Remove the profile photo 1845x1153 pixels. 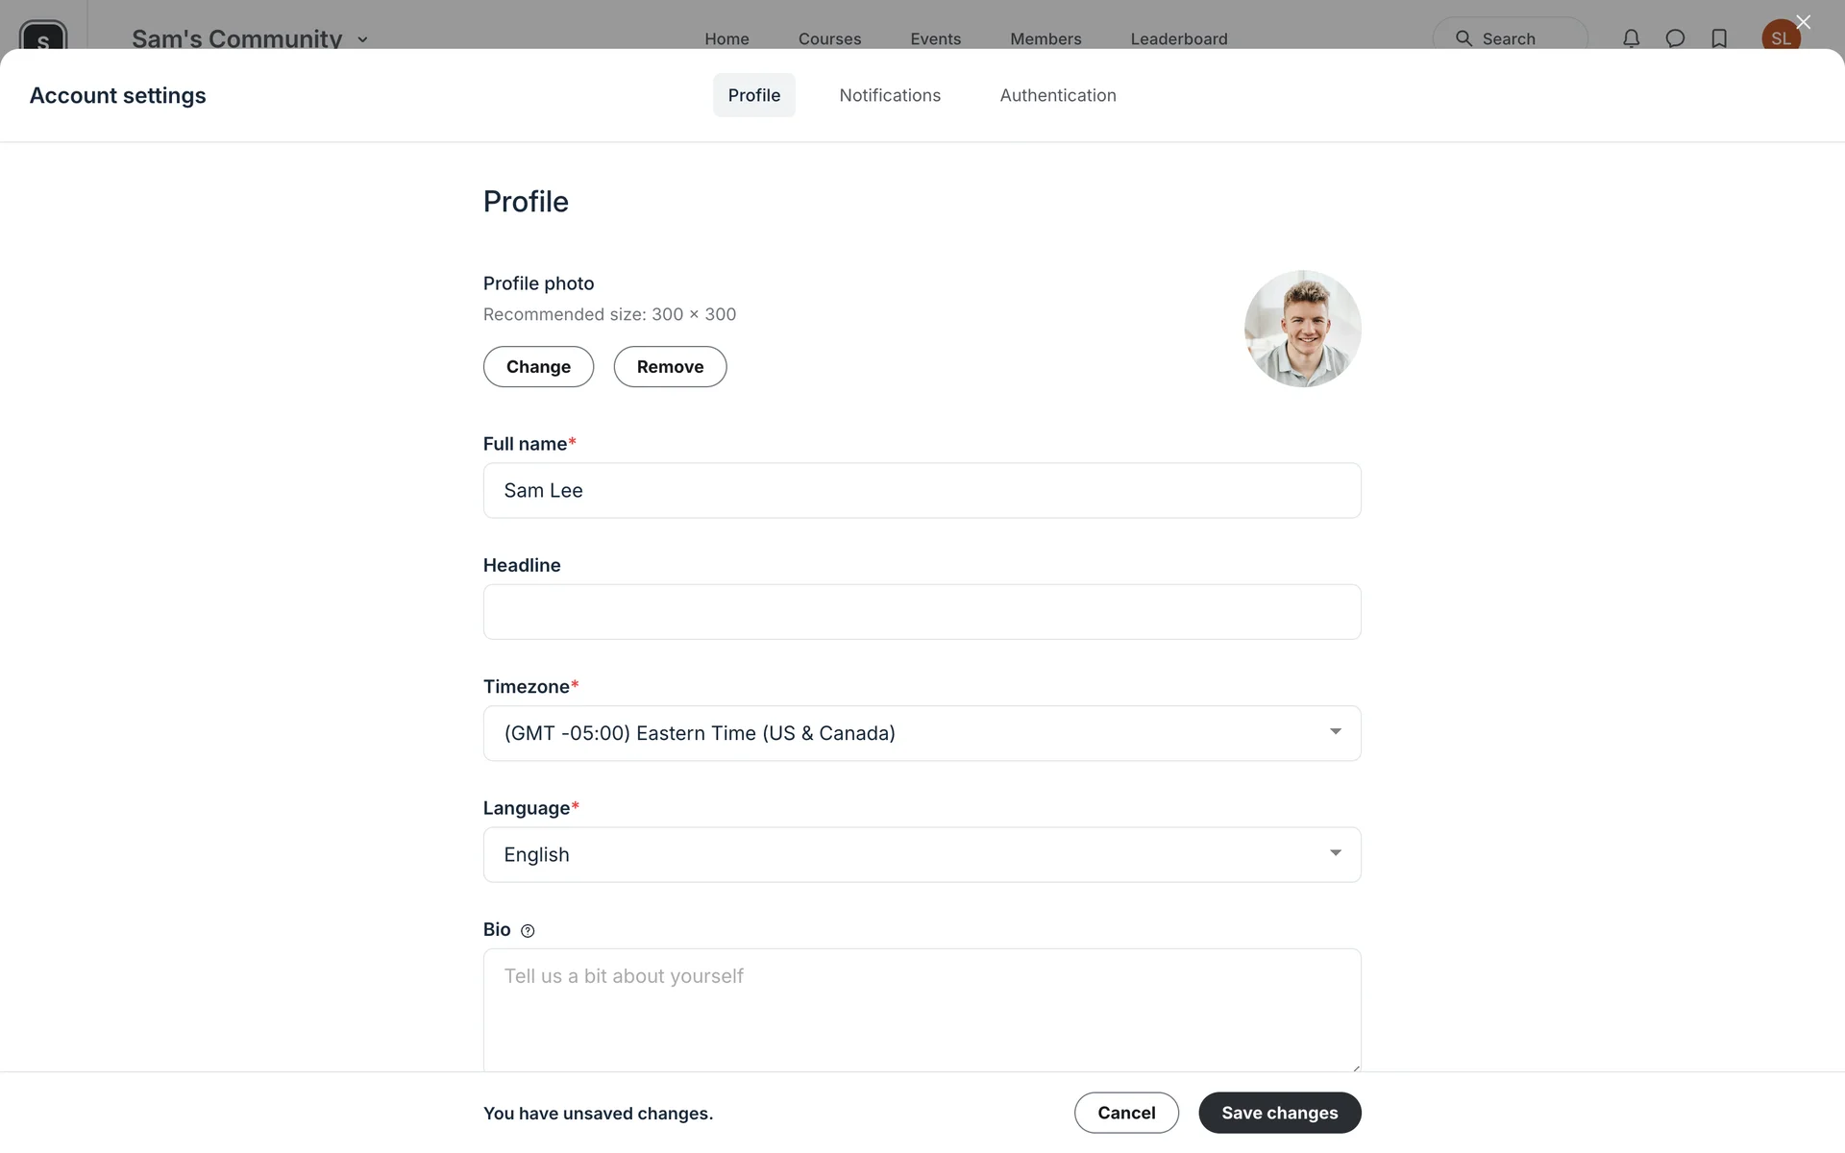670,367
